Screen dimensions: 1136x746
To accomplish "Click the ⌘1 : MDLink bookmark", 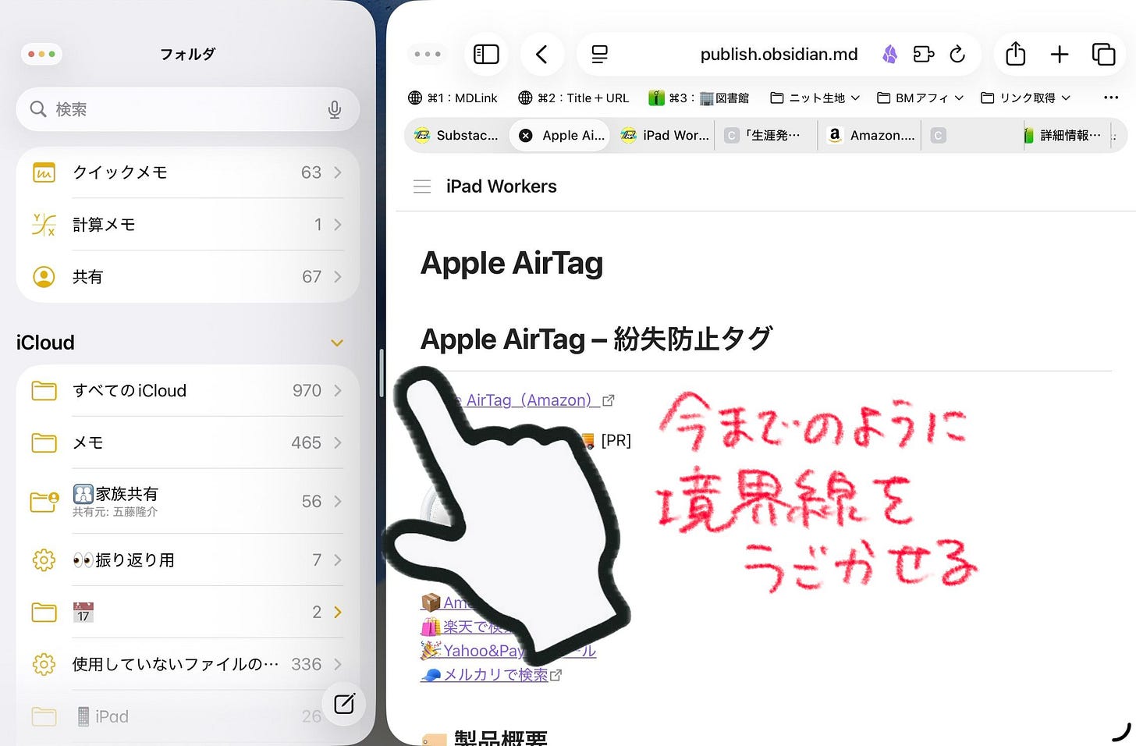I will point(453,98).
